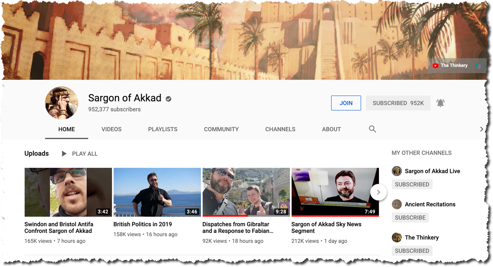Click the YouTube icon in The Thinkery banner link
493x267 pixels.
click(436, 66)
